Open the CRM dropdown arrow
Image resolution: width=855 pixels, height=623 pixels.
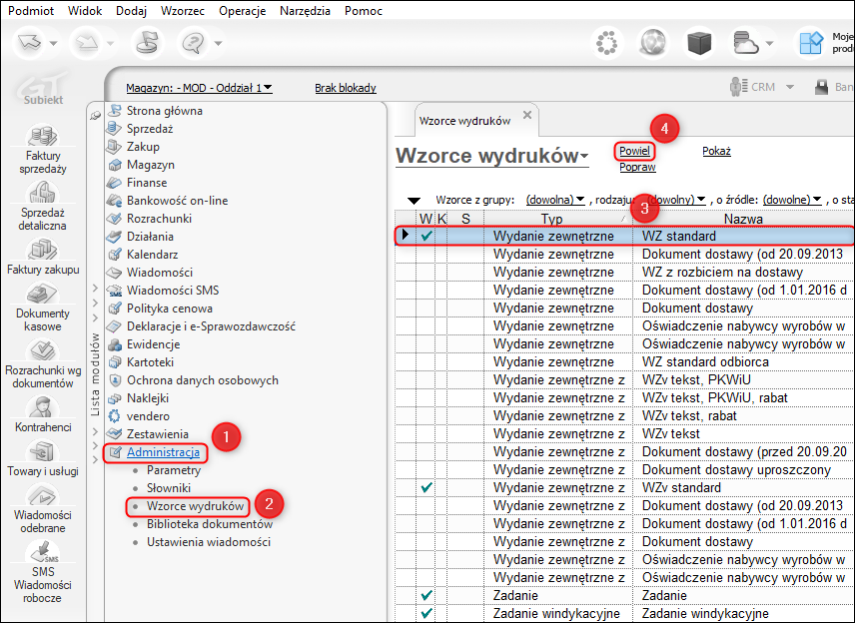(x=789, y=87)
